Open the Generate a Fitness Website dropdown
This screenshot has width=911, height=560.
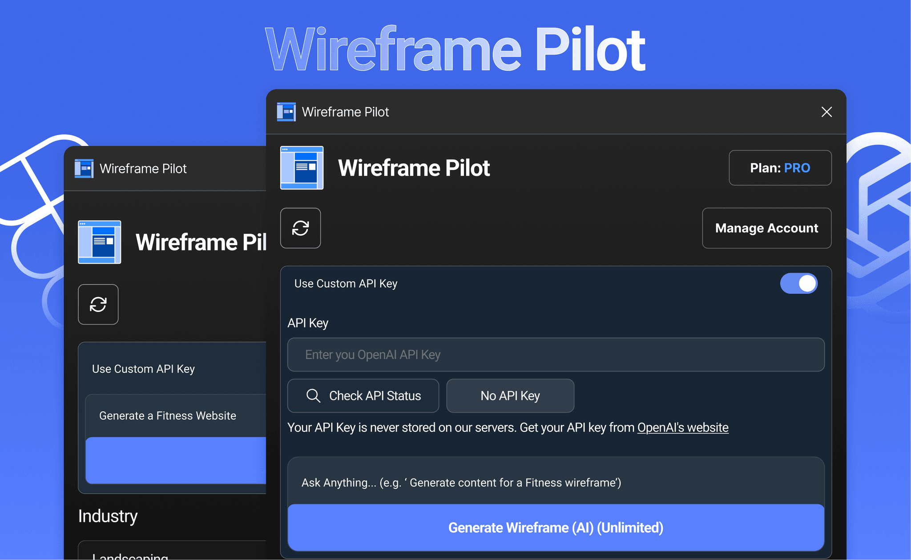tap(168, 415)
